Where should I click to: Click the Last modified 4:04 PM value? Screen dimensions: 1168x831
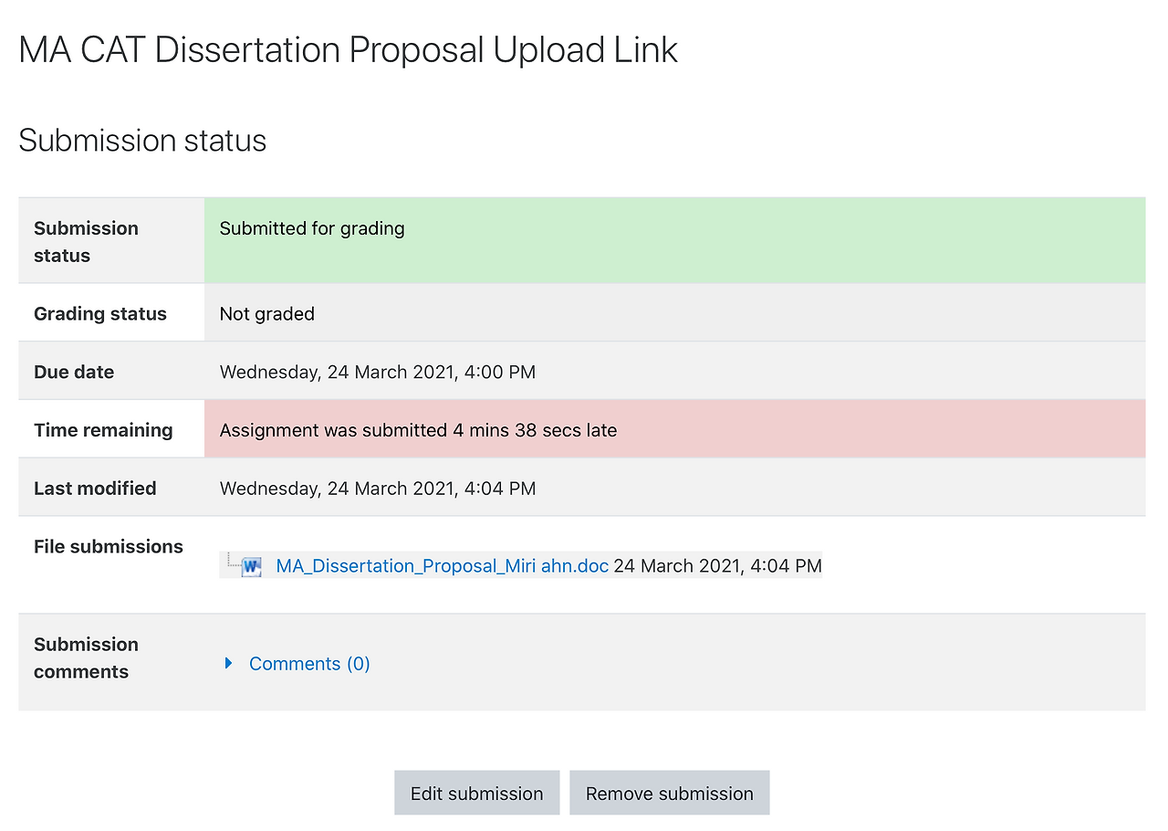tap(378, 489)
